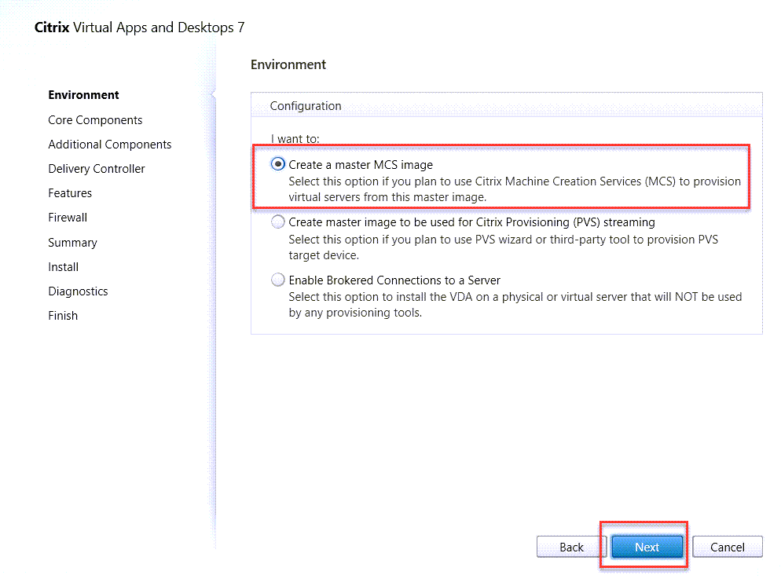
Task: Open the Delivery Controller step
Action: 96,169
